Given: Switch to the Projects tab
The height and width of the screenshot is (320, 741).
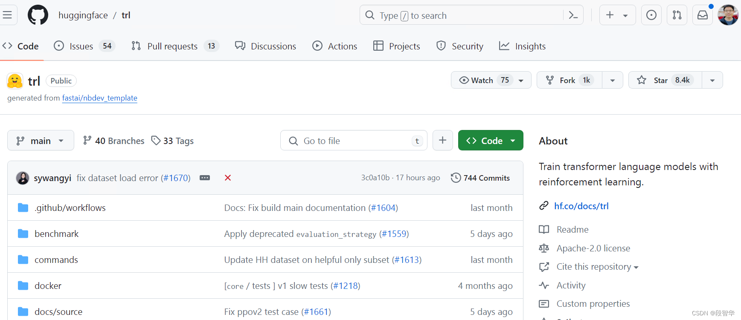Looking at the screenshot, I should 397,46.
